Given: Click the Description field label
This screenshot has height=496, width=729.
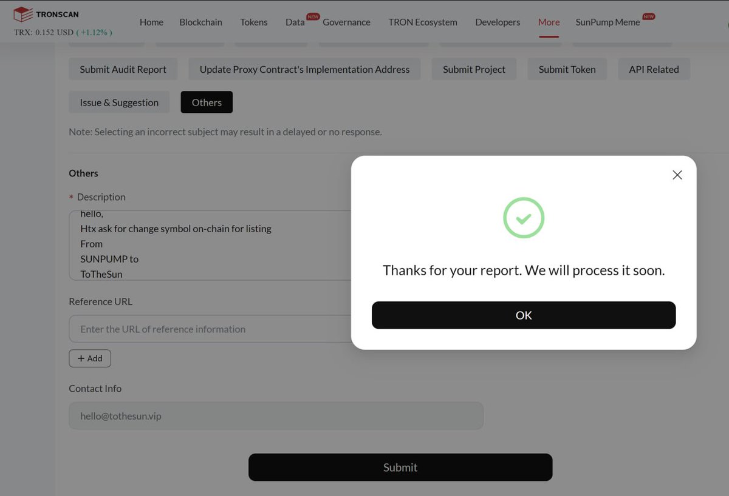Looking at the screenshot, I should coord(101,197).
